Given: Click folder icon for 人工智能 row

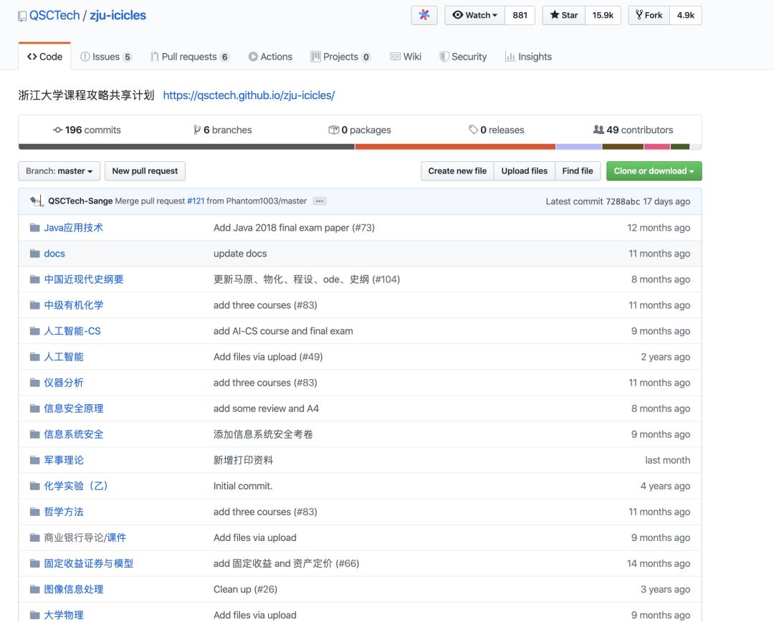Looking at the screenshot, I should pos(34,356).
